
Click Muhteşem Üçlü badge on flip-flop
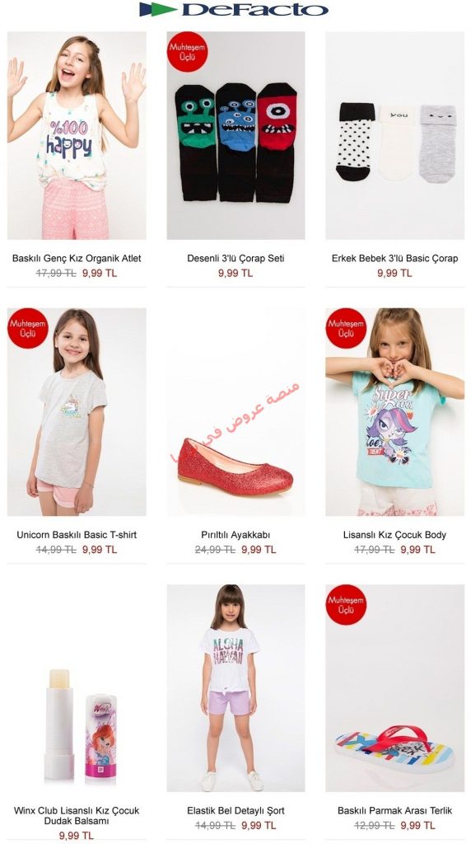[x=346, y=604]
